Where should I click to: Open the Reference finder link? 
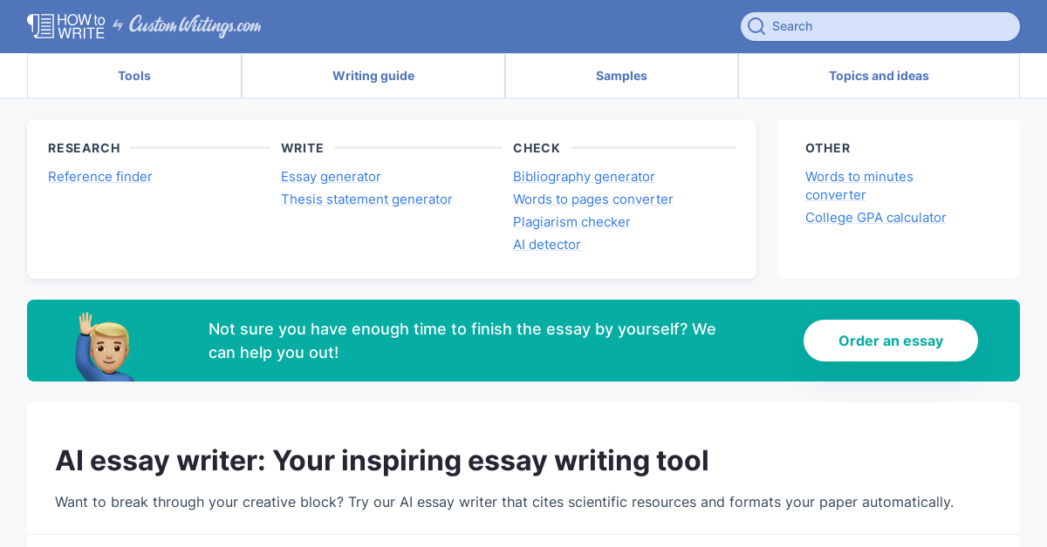[100, 177]
